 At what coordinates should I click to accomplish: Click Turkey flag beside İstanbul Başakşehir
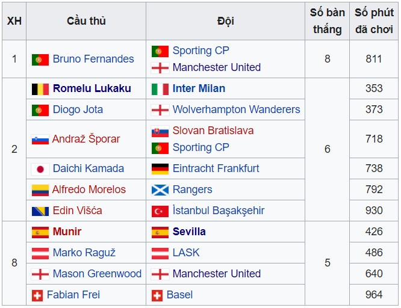160,211
